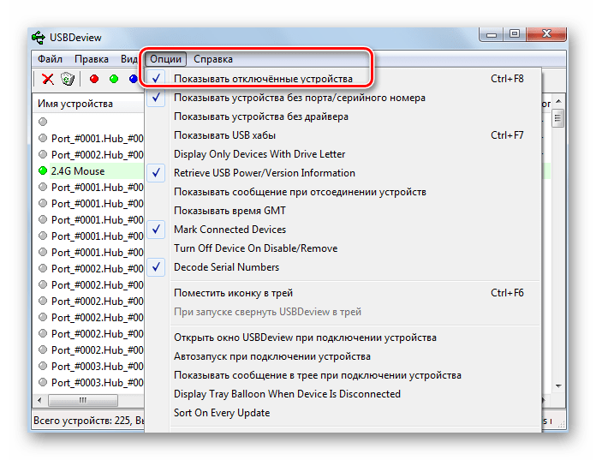
Task: Enable Показывать сообщение при отсоединении устройств
Action: pyautogui.click(x=343, y=192)
